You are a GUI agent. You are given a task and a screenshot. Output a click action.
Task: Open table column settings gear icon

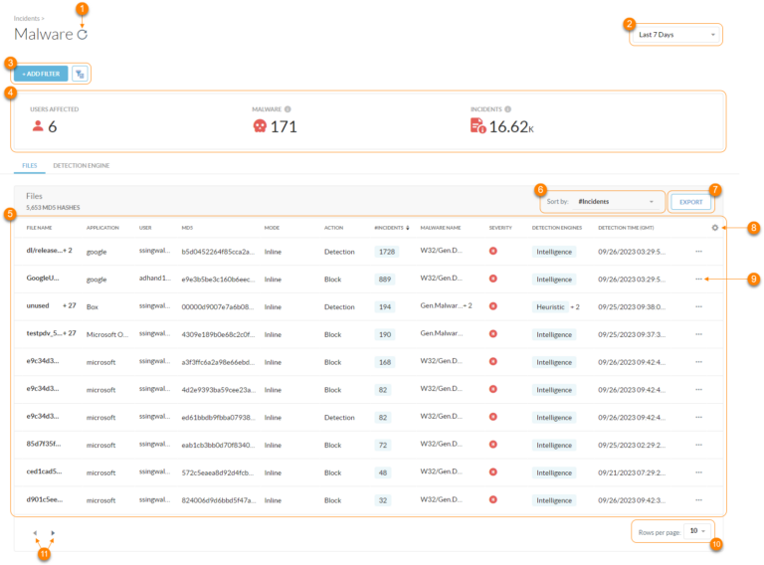tap(715, 228)
